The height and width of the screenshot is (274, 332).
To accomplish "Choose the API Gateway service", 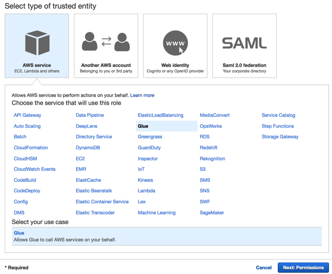I will (27, 115).
